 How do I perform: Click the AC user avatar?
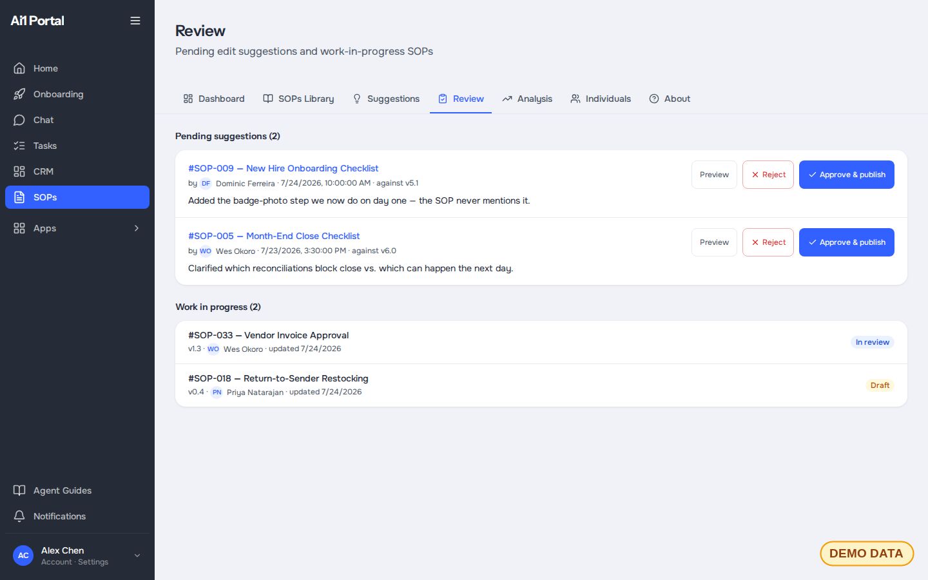pos(23,556)
